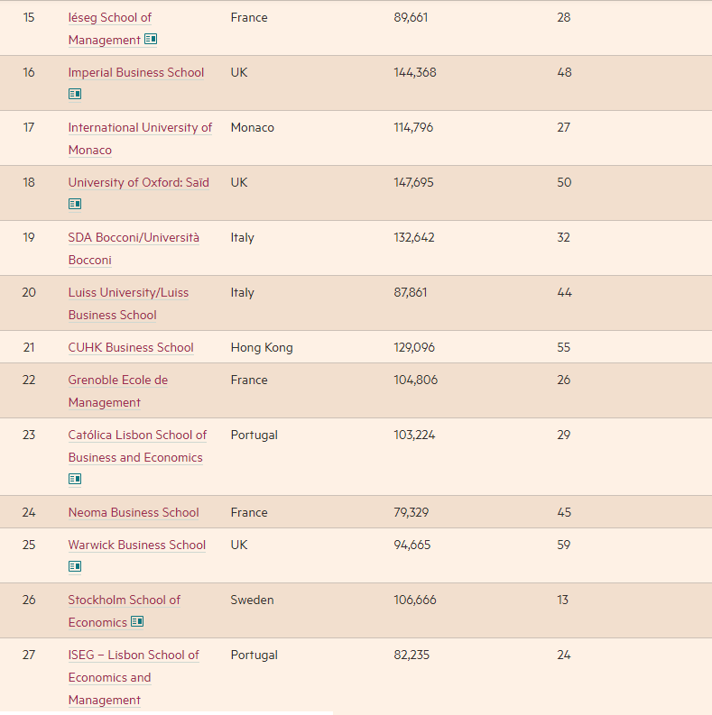Click rank number 21
Viewport: 712px width, 715px height.
coord(29,347)
